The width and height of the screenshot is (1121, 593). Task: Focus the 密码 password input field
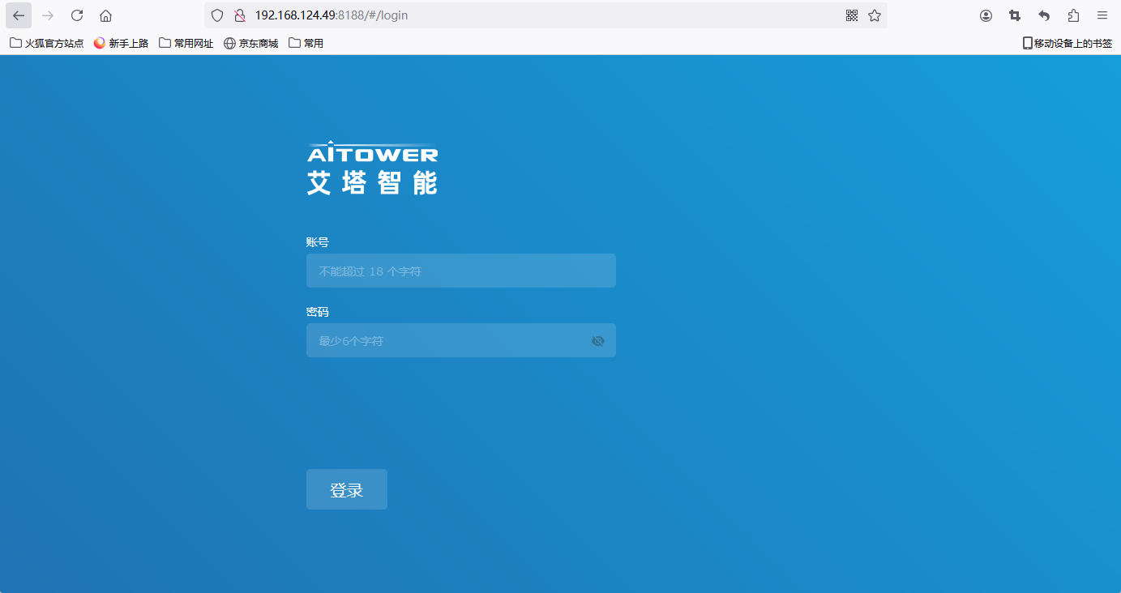coord(461,340)
